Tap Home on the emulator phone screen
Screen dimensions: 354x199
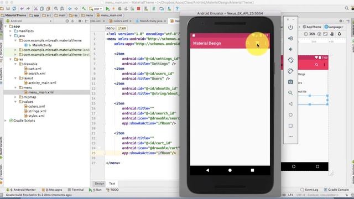tap(230, 170)
